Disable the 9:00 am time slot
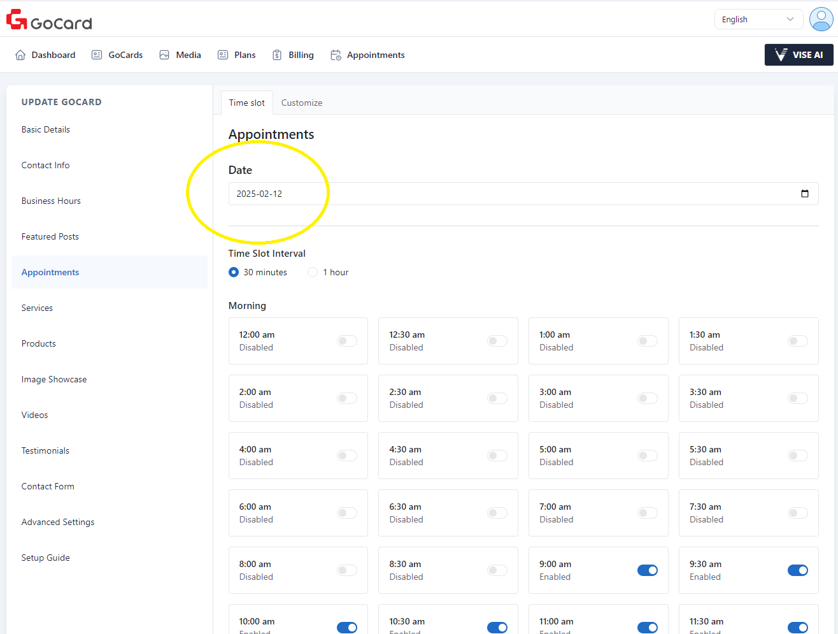 click(x=648, y=570)
